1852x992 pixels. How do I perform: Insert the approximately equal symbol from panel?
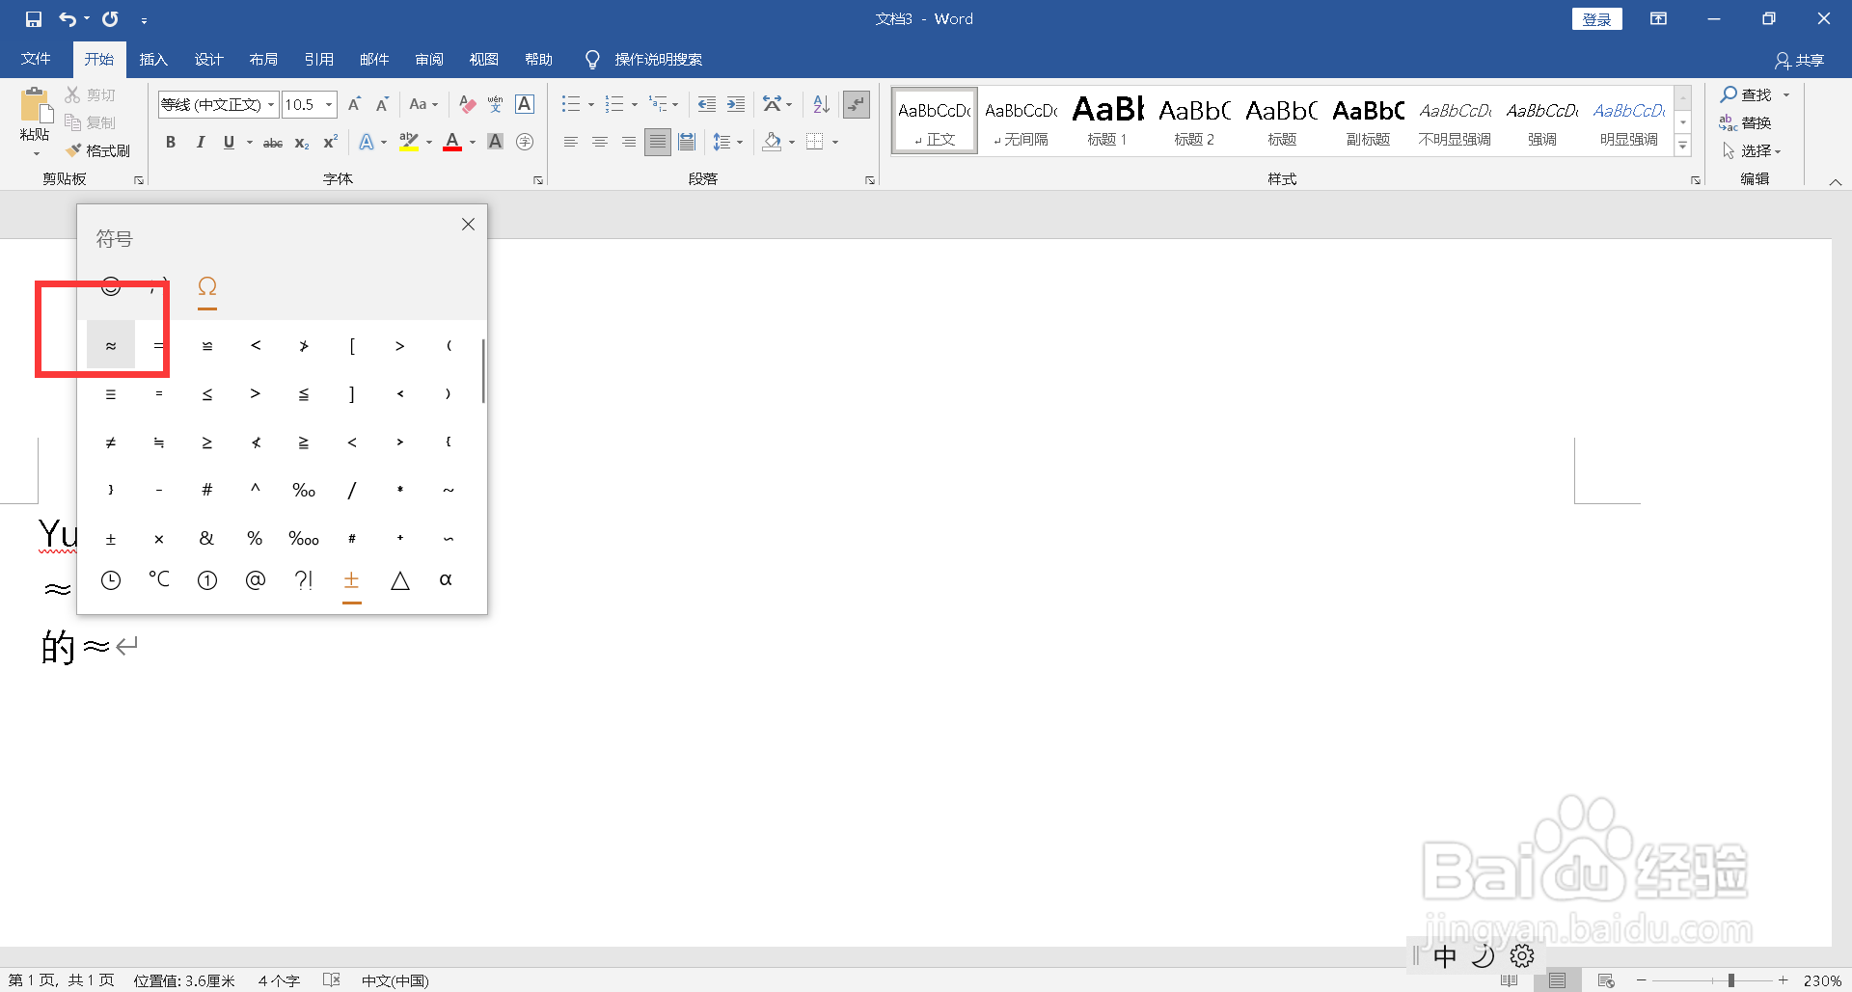click(x=111, y=345)
